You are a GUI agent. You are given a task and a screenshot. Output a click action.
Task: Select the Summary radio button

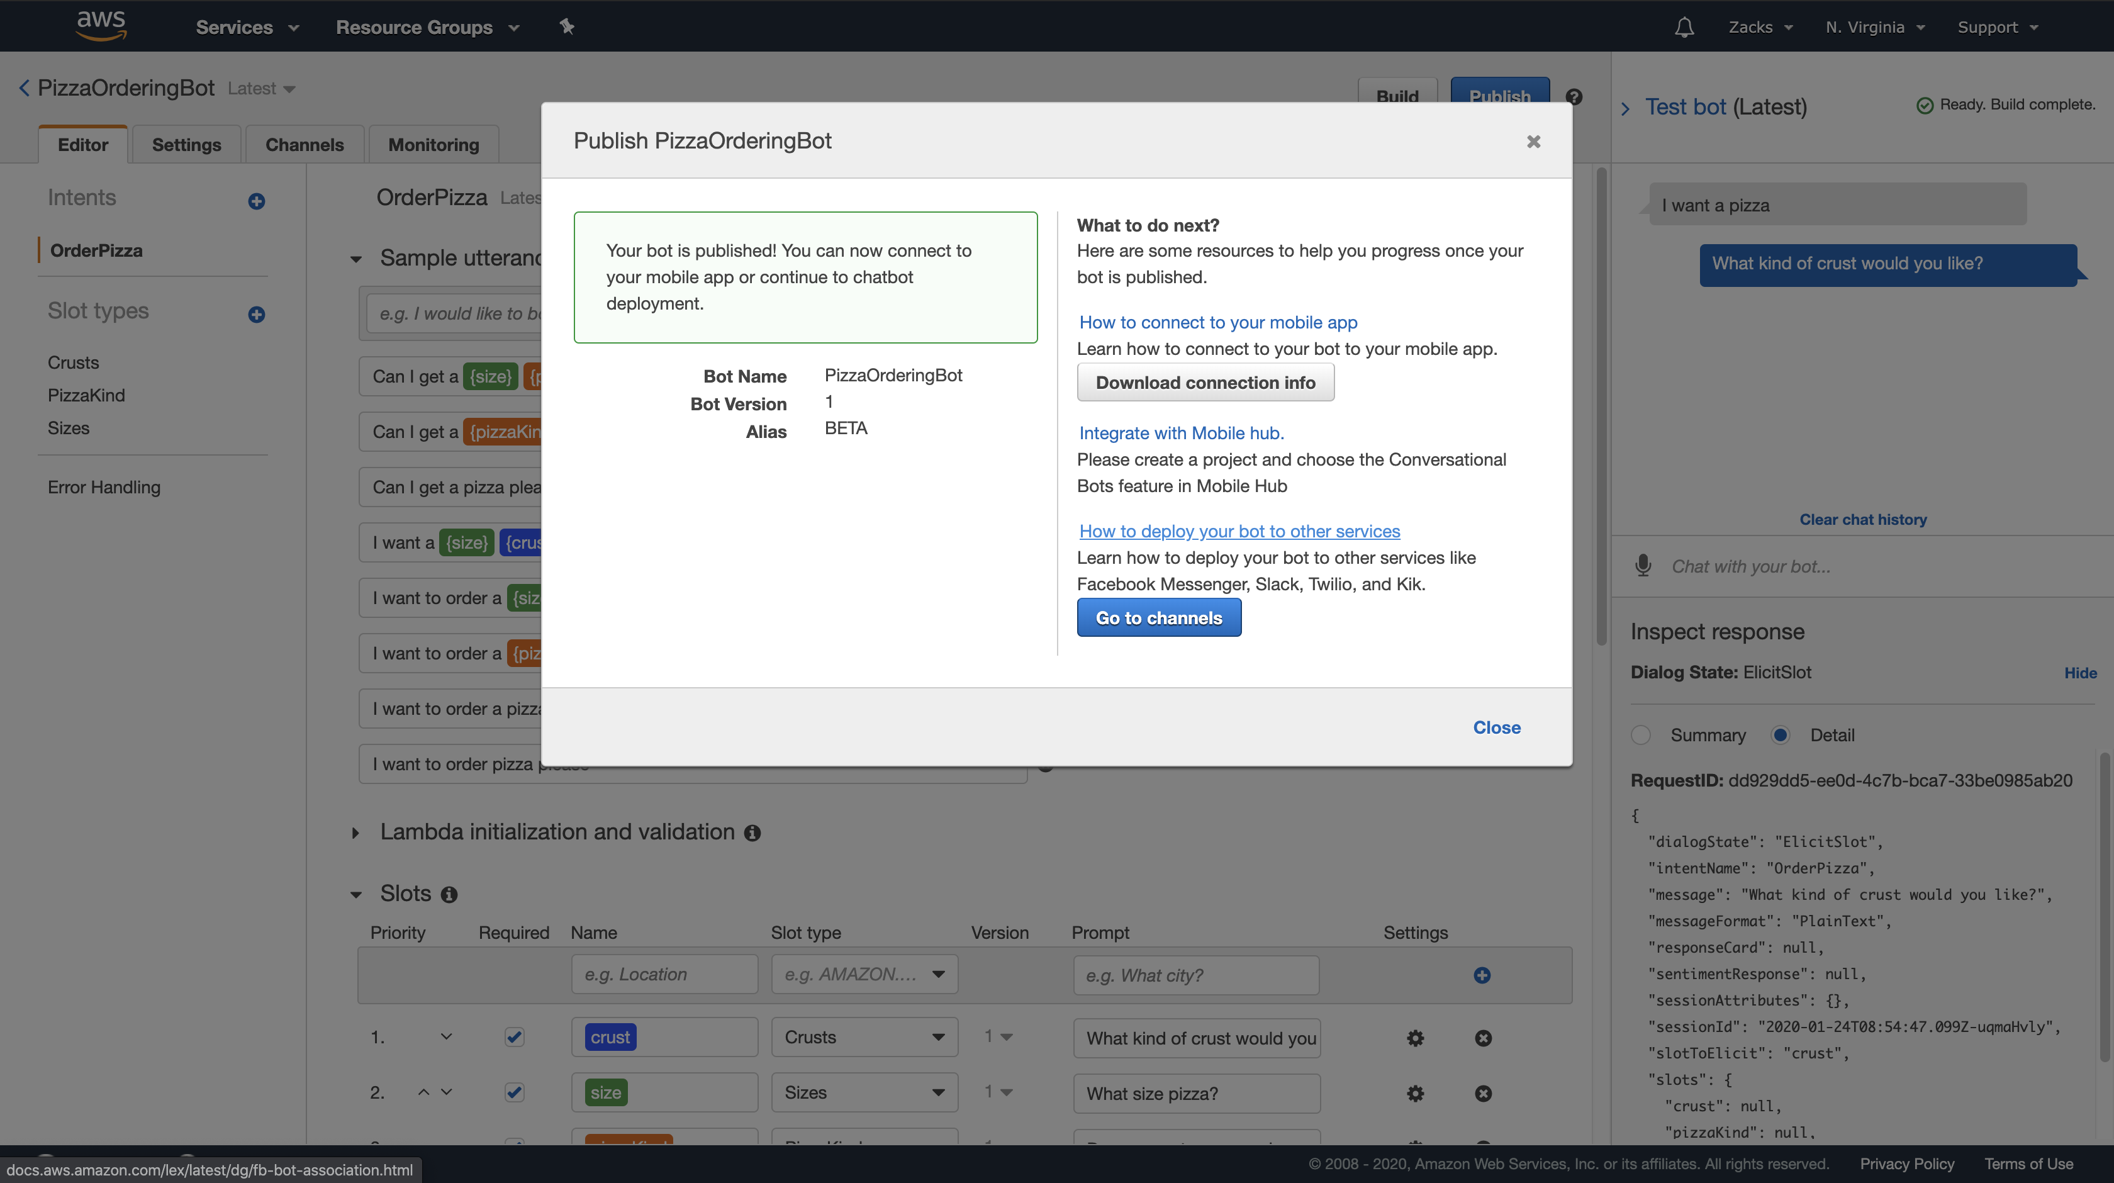[1640, 735]
